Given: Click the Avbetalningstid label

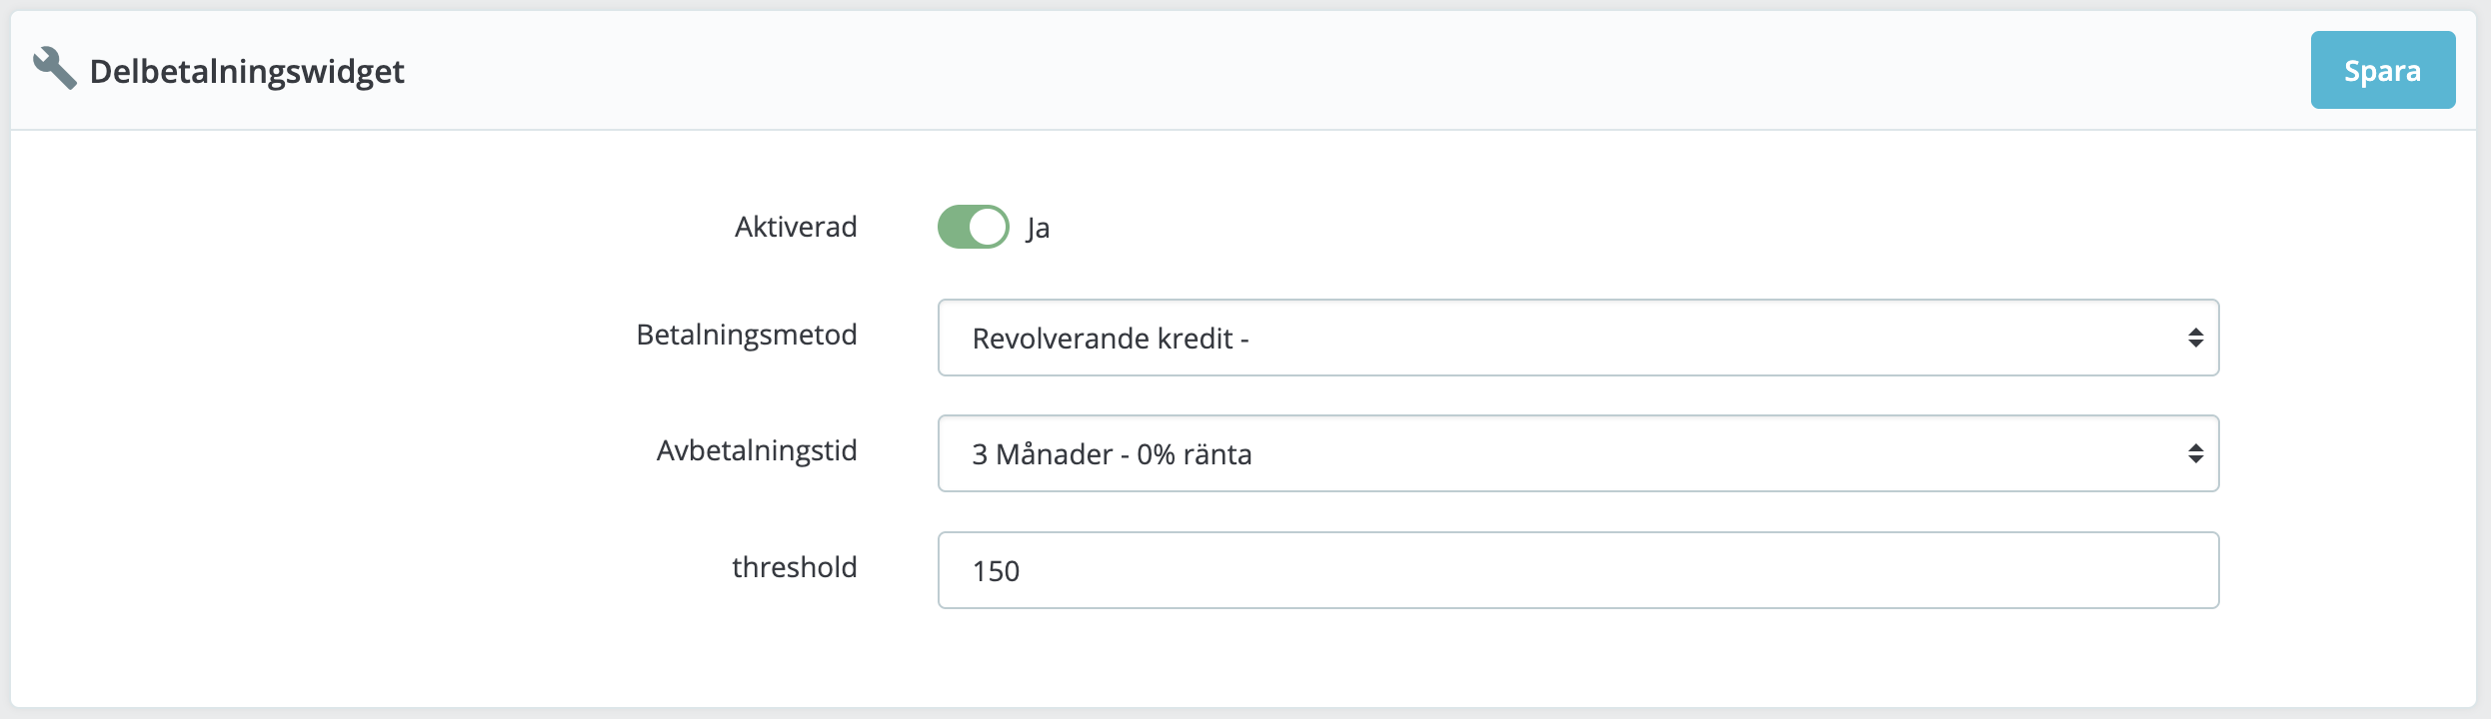Looking at the screenshot, I should tap(757, 450).
